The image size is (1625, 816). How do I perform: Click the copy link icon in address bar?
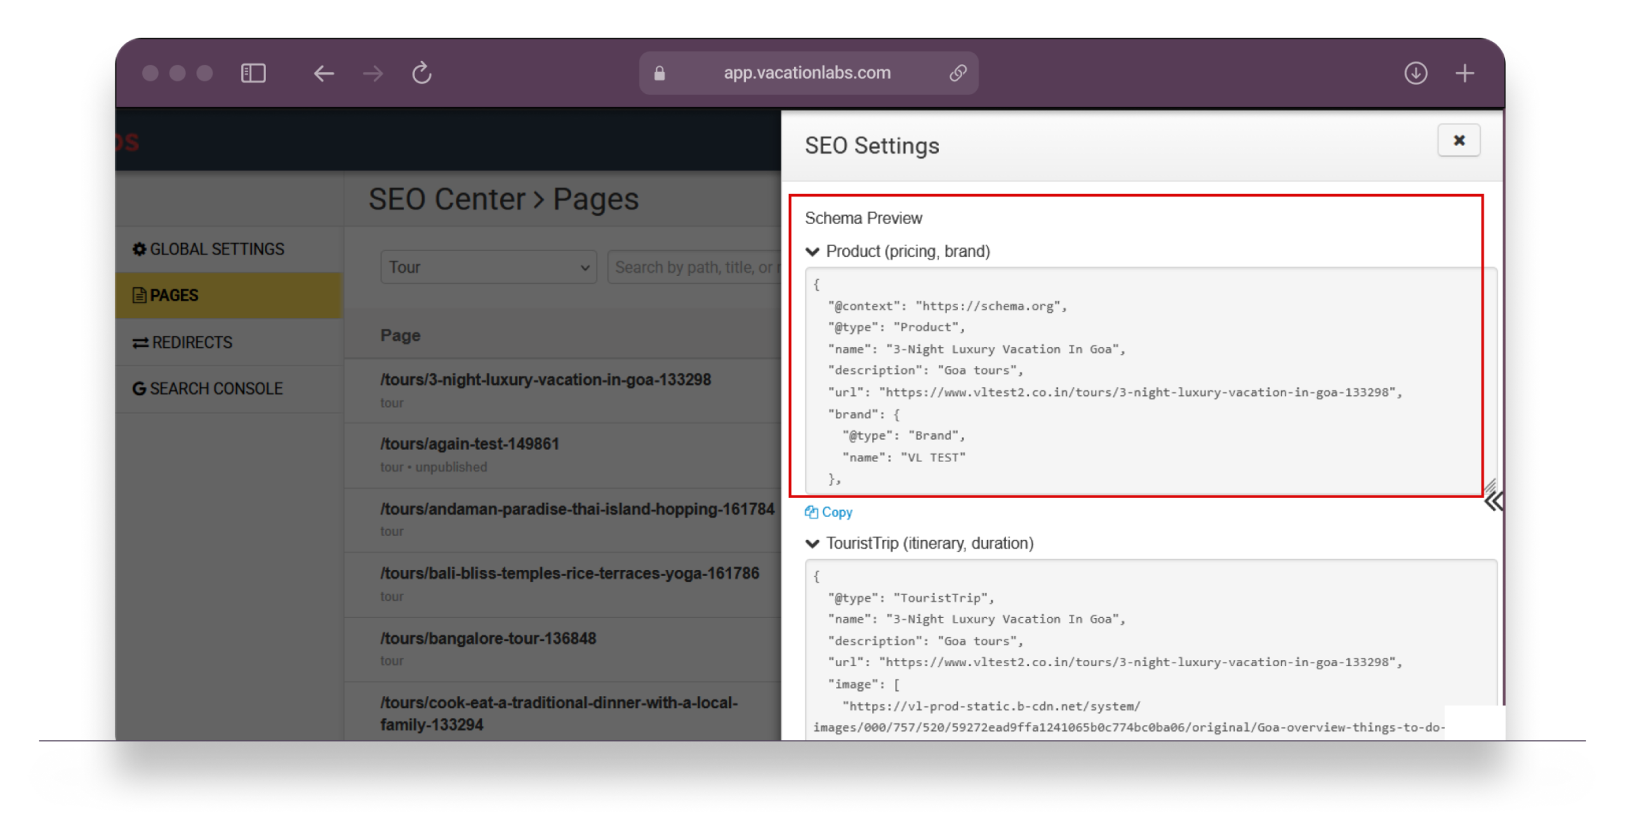click(x=957, y=73)
